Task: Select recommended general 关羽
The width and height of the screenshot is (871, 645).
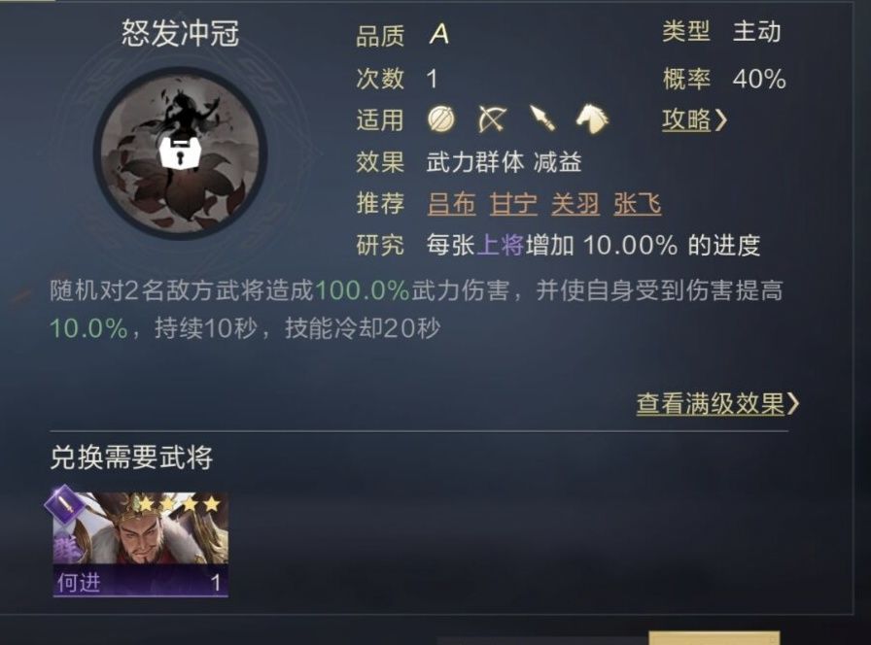Action: click(575, 204)
